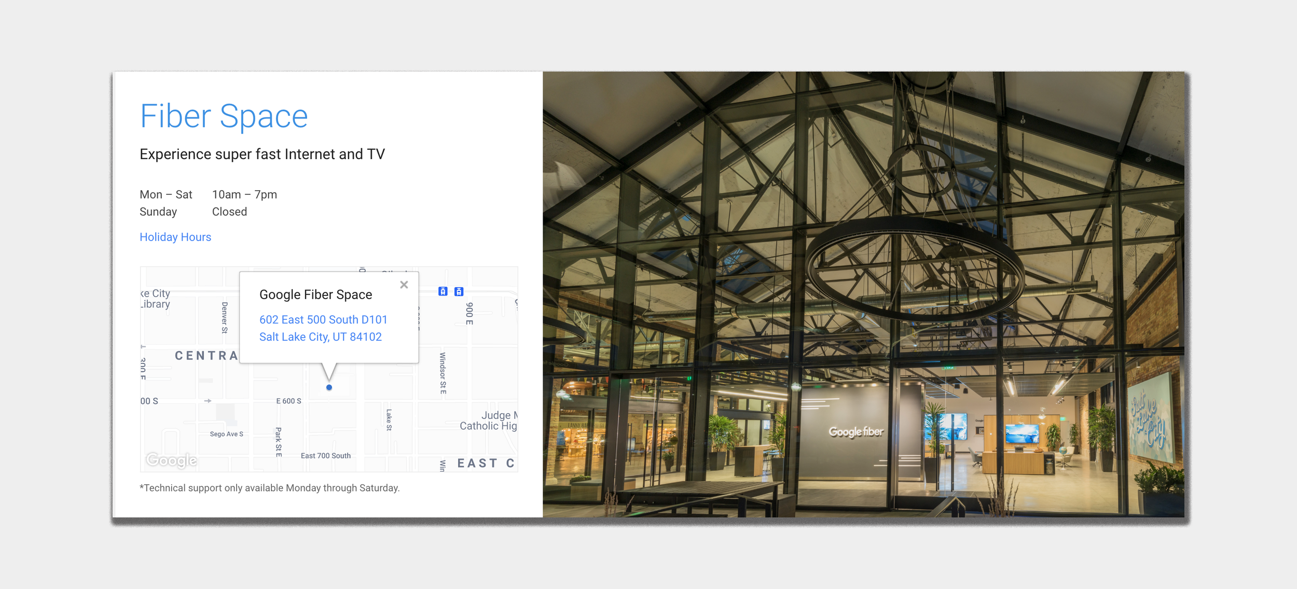Click the Fiber Space heading
The height and width of the screenshot is (589, 1297).
coord(224,116)
